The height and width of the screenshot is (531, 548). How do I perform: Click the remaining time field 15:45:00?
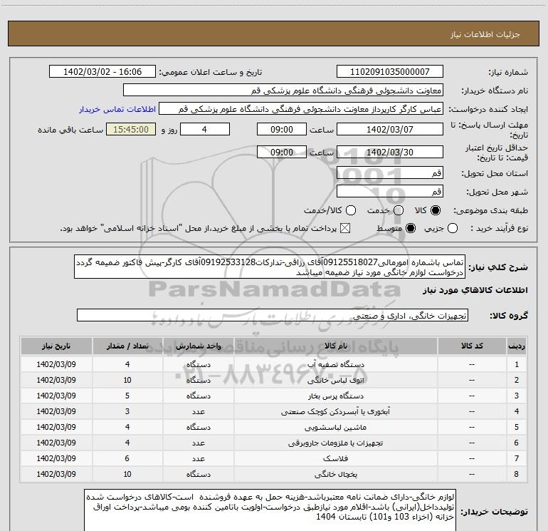click(x=131, y=129)
